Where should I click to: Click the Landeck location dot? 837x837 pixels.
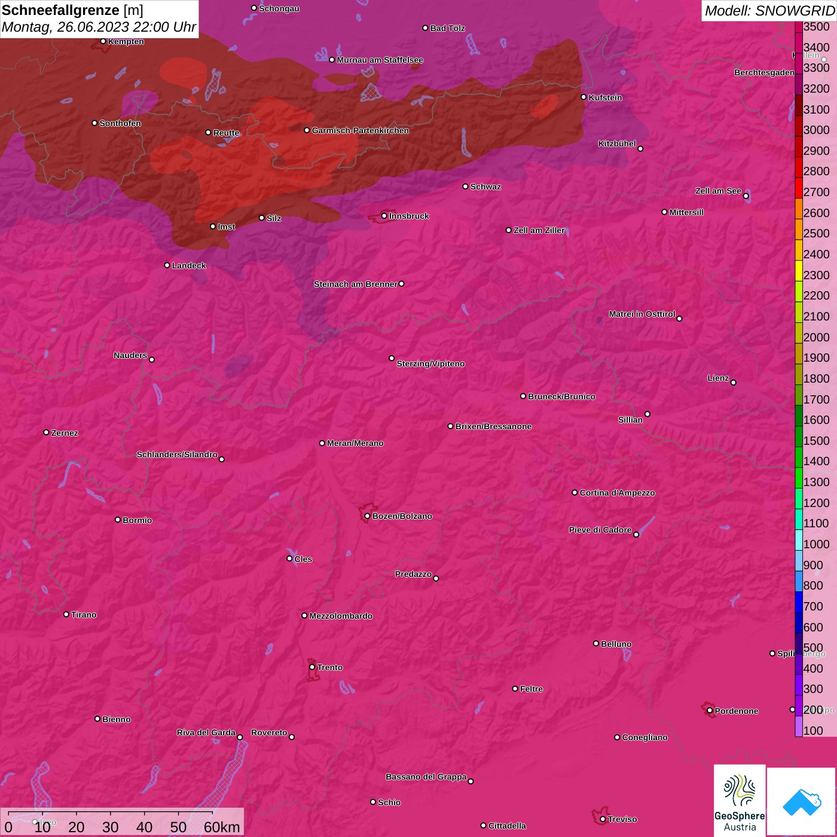[167, 265]
